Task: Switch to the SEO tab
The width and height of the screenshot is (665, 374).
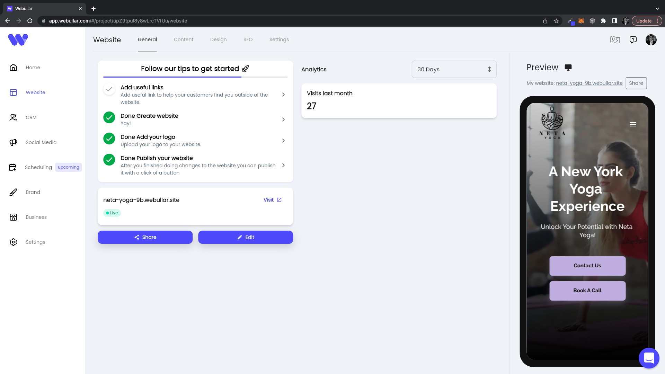Action: click(x=248, y=39)
